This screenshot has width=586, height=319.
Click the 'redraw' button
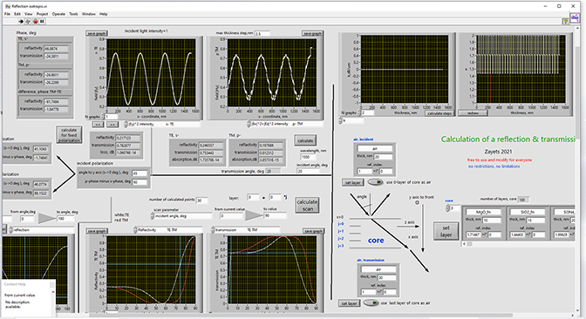(x=473, y=112)
